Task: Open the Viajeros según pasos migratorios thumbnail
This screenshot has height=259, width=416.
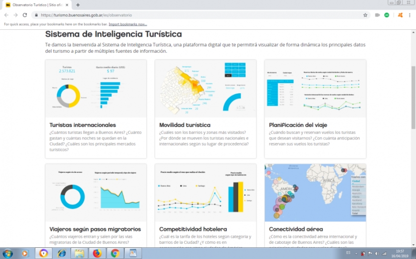Action: point(96,193)
